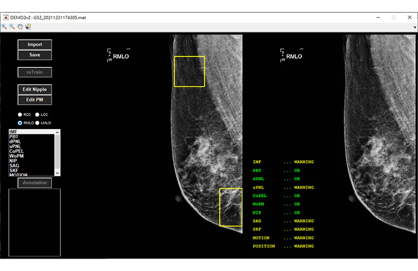Screen dimensions: 418x271
Task: Select WoPM in the criteria list
Action: click(31, 156)
